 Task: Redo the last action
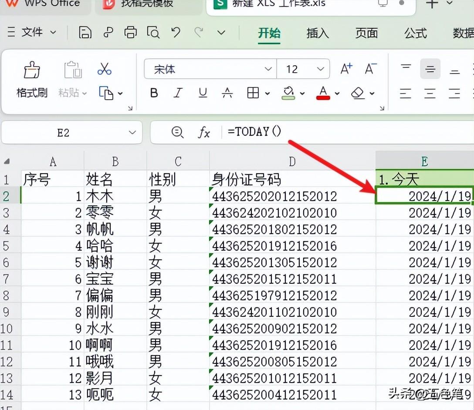pyautogui.click(x=199, y=32)
